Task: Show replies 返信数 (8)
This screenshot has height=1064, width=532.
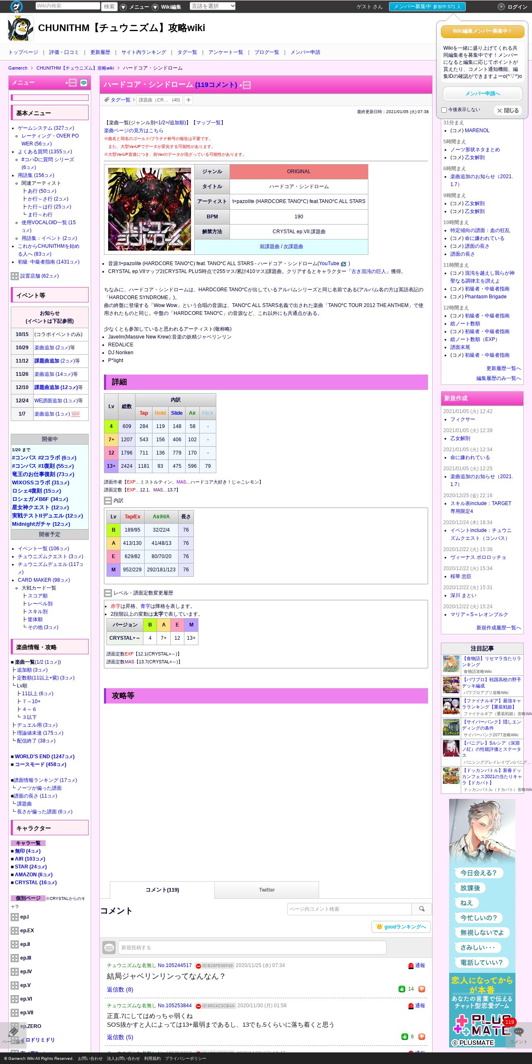Action: (x=120, y=989)
